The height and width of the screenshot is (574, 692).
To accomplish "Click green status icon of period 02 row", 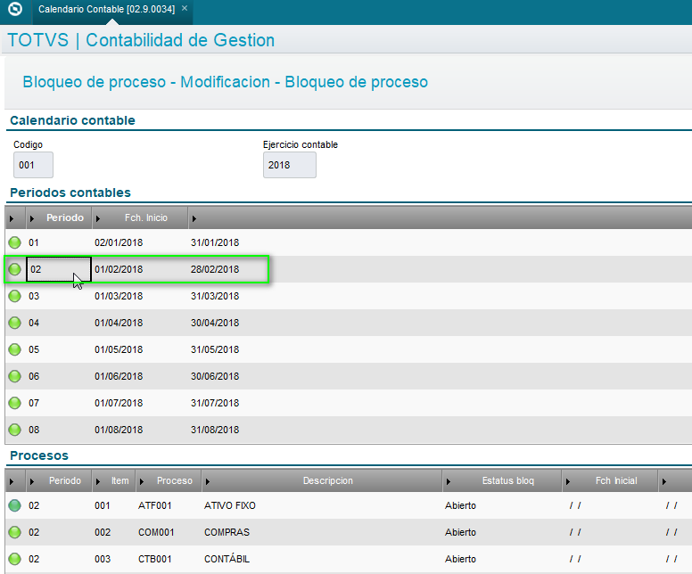I will [x=14, y=269].
